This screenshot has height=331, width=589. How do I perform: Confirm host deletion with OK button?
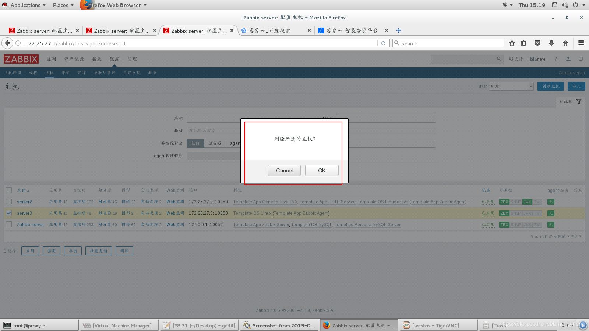click(322, 171)
